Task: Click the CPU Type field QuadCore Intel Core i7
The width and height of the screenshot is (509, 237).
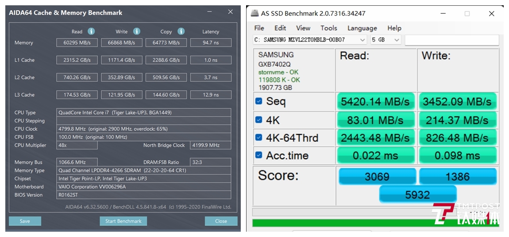Action: click(x=144, y=112)
